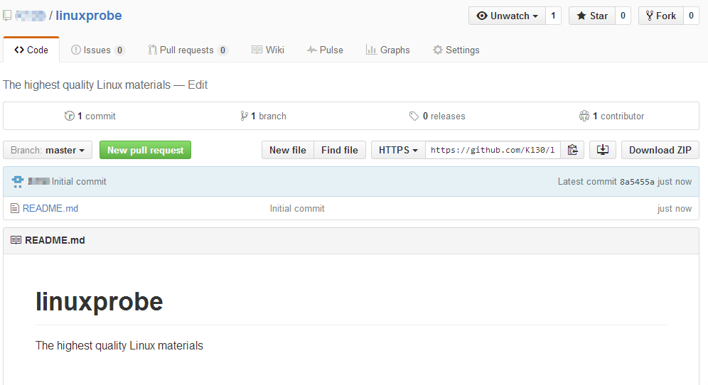Click Download ZIP button
This screenshot has height=385, width=708.
[660, 150]
